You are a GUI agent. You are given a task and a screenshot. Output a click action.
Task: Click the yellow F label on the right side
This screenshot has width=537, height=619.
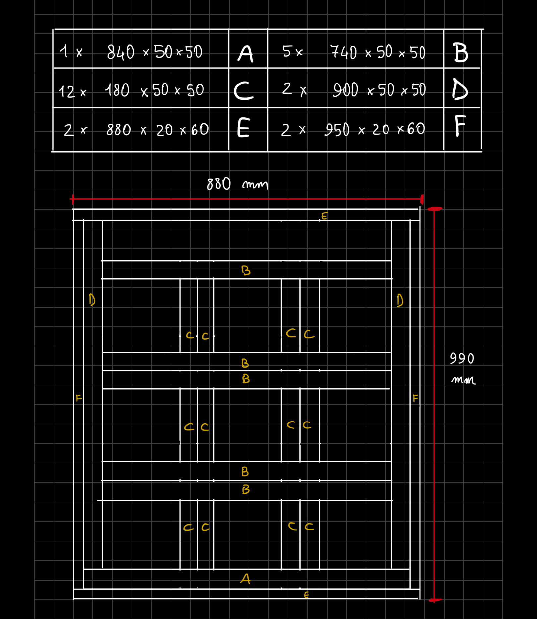[415, 398]
